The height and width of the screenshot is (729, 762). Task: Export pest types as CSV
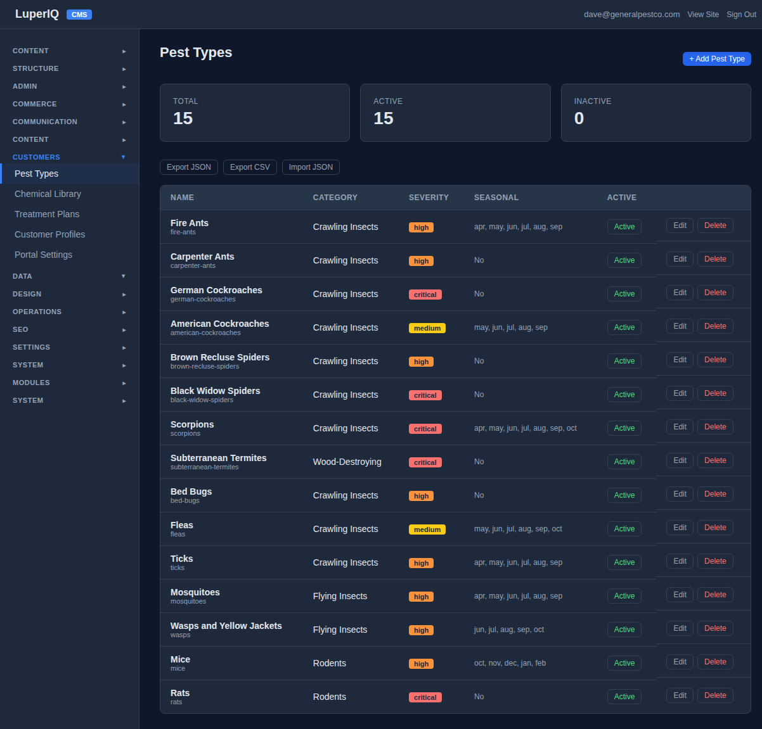(x=250, y=167)
